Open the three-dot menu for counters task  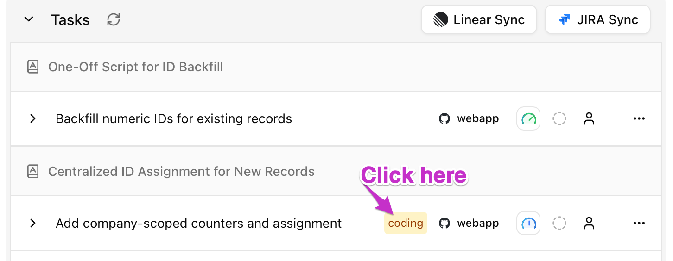[x=639, y=224]
